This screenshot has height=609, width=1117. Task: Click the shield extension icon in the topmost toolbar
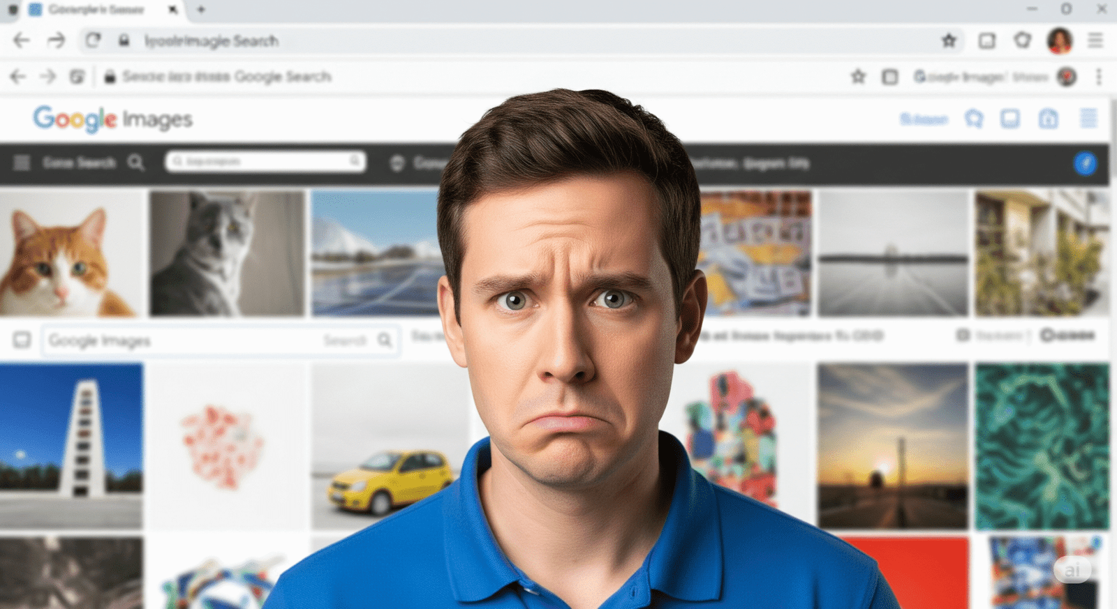[x=1023, y=40]
